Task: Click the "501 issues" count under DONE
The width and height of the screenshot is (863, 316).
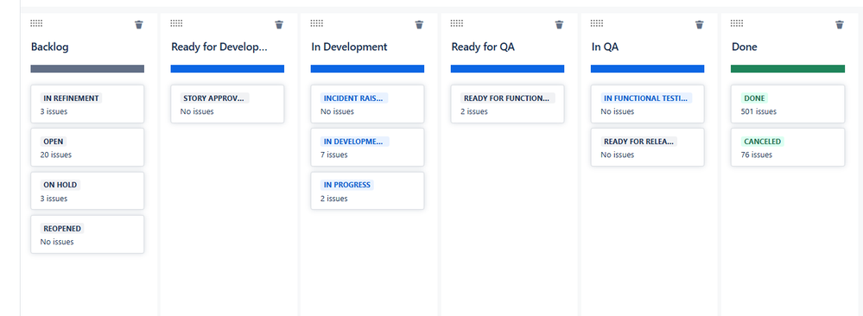Action: point(758,111)
